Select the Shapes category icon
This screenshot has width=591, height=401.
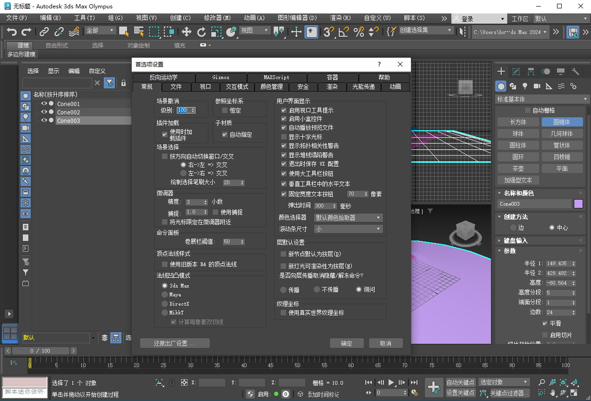(513, 86)
